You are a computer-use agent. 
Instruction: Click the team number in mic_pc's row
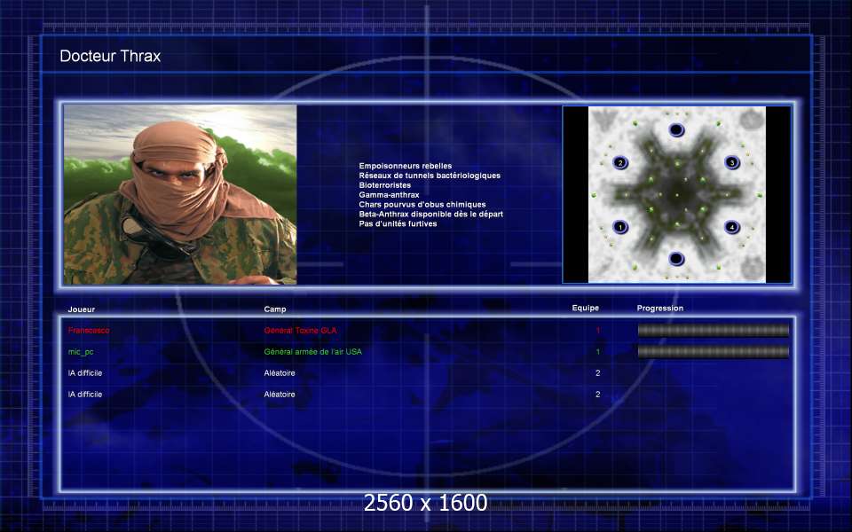pyautogui.click(x=598, y=352)
